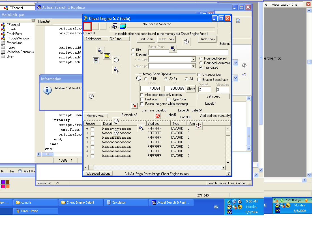
Task: Click the yellow open-folder icon
Action: pos(107,56)
